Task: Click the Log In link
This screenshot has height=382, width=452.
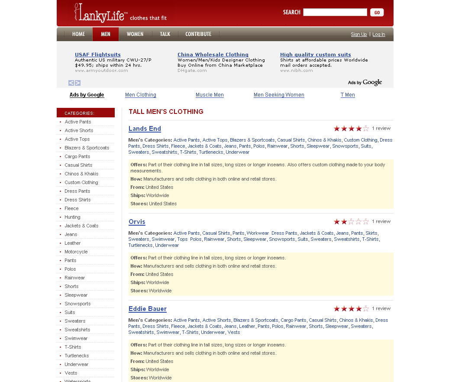Action: [x=379, y=34]
